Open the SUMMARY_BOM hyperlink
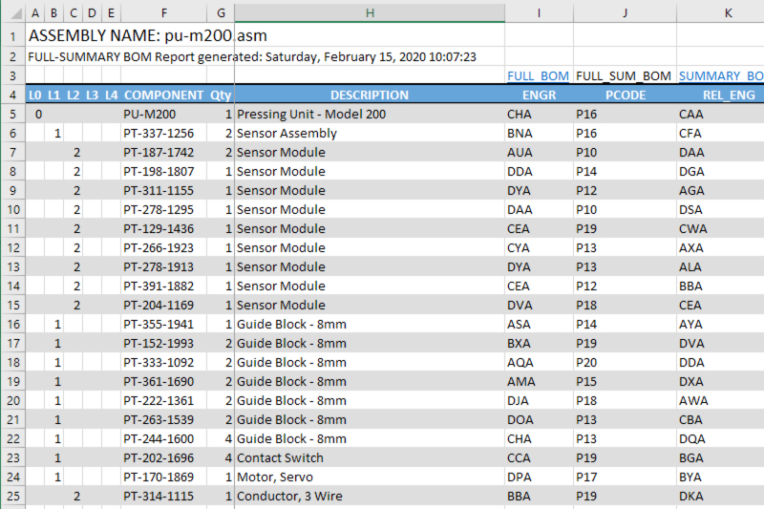The width and height of the screenshot is (764, 509). 720,75
